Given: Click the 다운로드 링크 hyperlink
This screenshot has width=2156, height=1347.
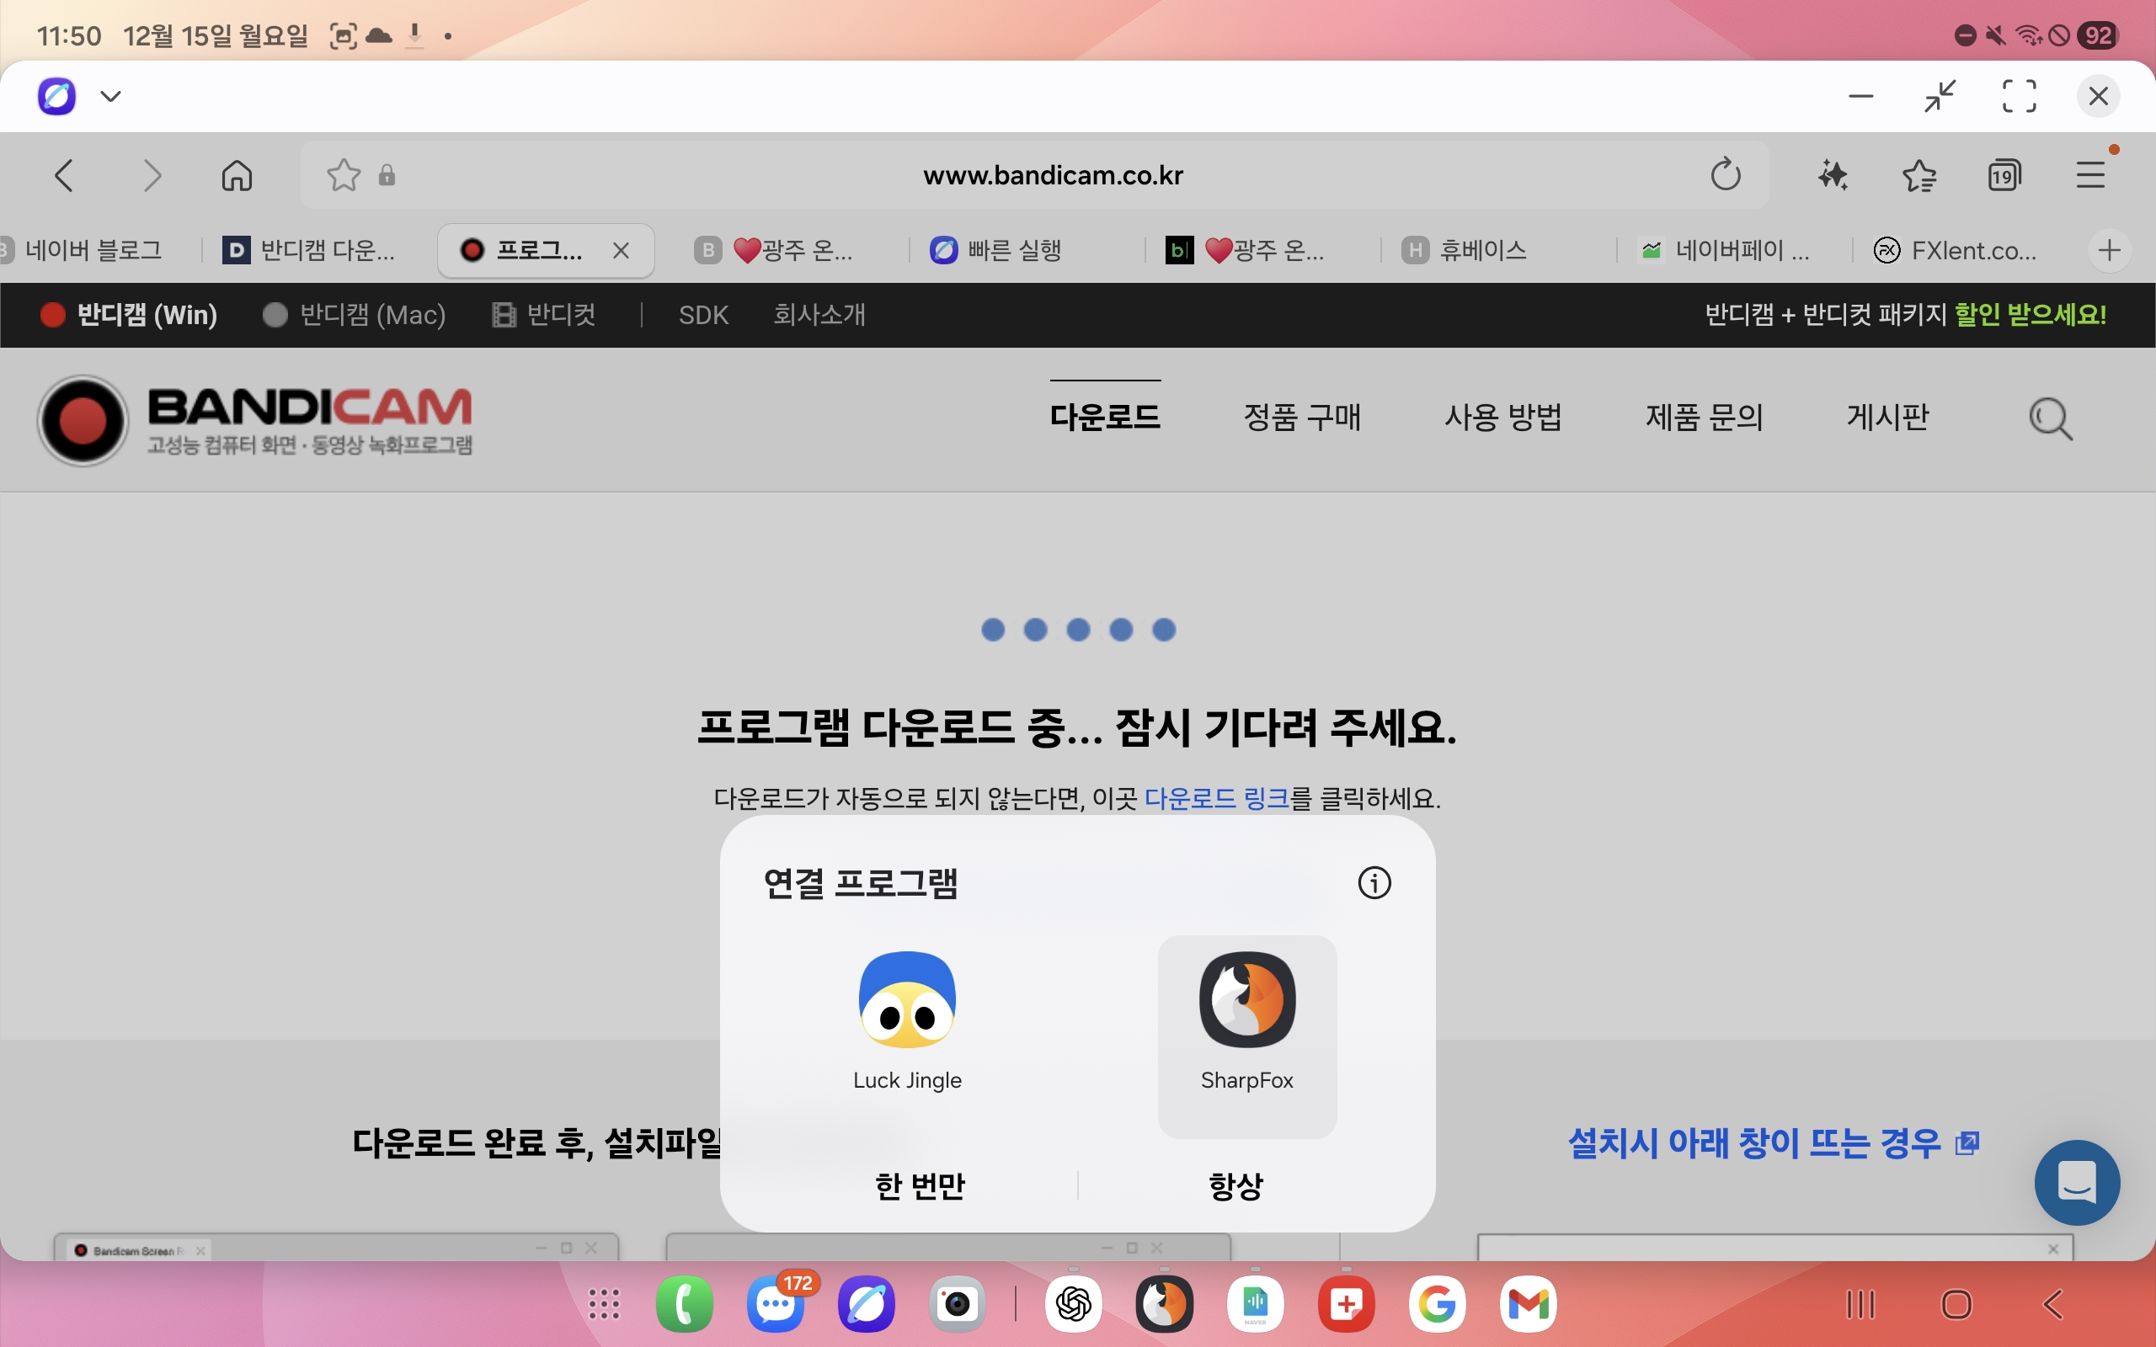Looking at the screenshot, I should tap(1216, 798).
